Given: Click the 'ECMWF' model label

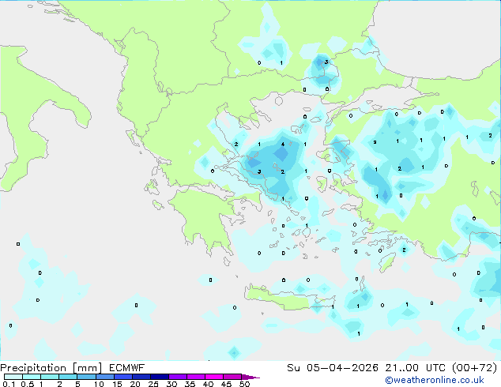Looking at the screenshot, I should (127, 368).
